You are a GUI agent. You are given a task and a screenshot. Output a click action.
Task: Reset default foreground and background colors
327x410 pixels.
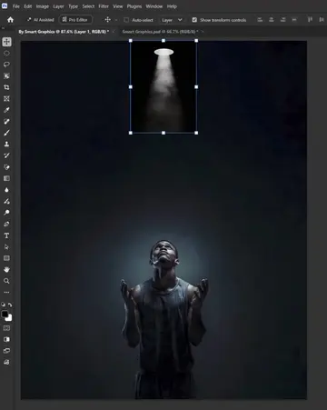[4, 305]
